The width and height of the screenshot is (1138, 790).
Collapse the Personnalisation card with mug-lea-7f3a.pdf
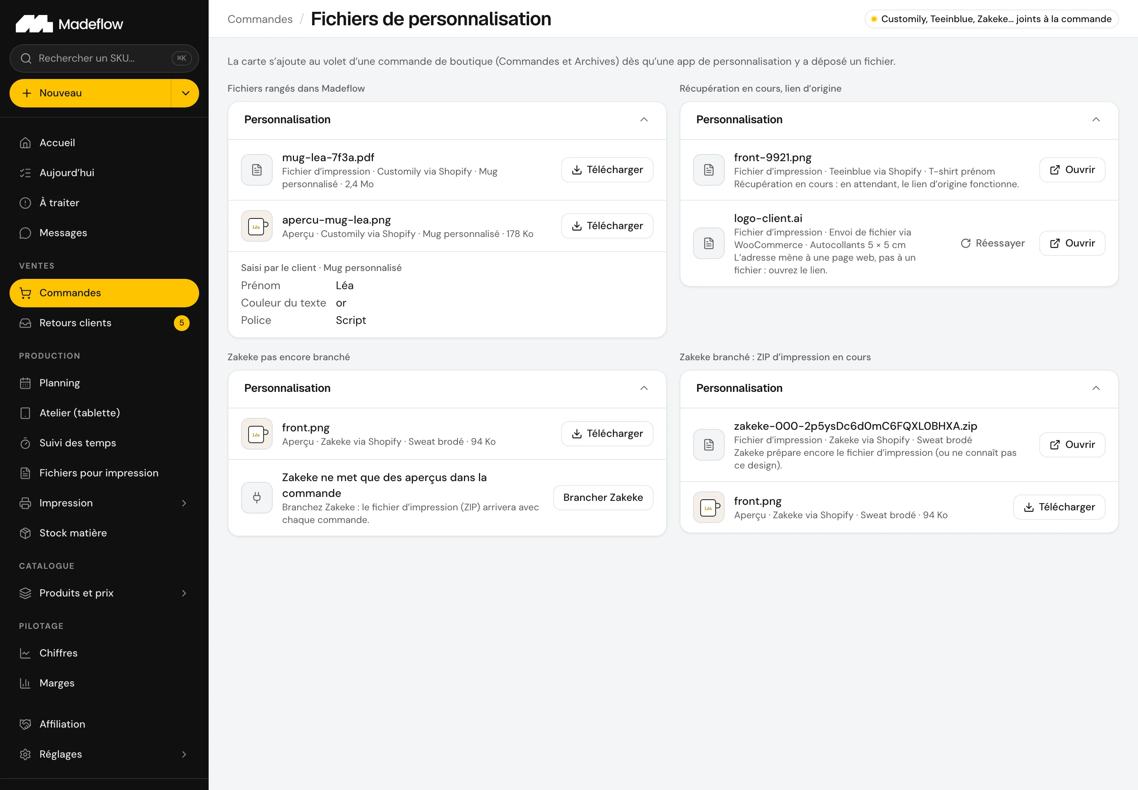644,120
